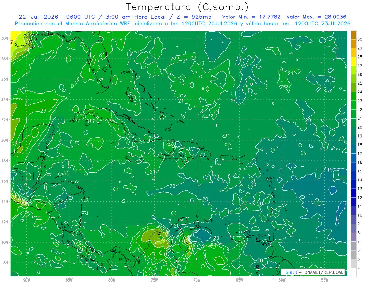Click the 14N latitude axis label
The image size is (368, 284).
pyautogui.click(x=5, y=202)
